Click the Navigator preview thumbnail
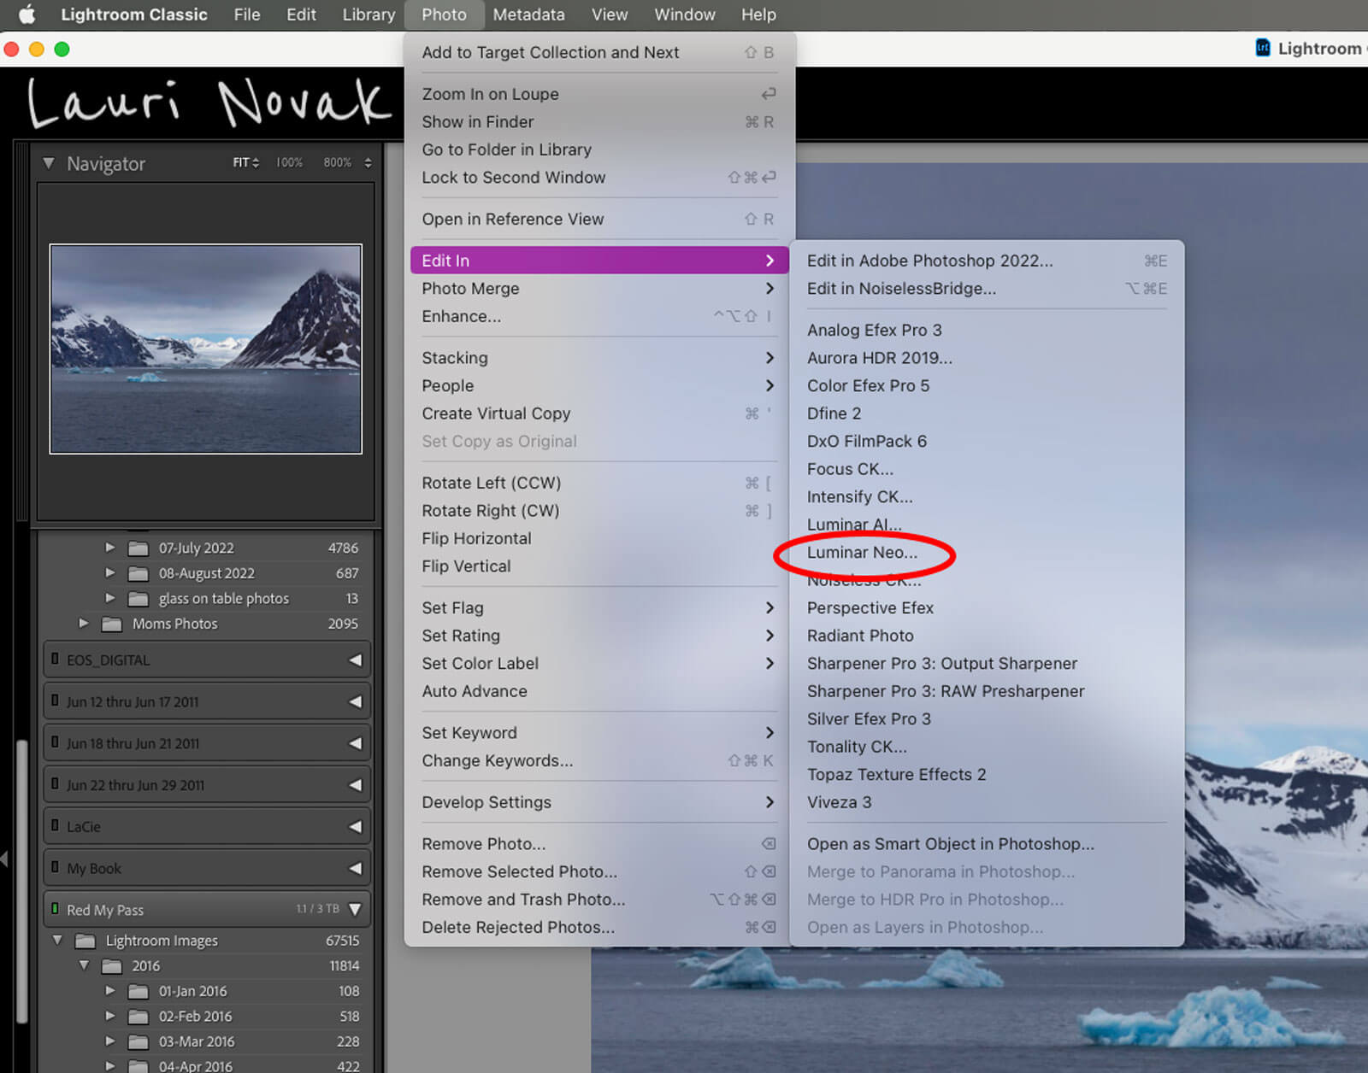 [x=205, y=349]
